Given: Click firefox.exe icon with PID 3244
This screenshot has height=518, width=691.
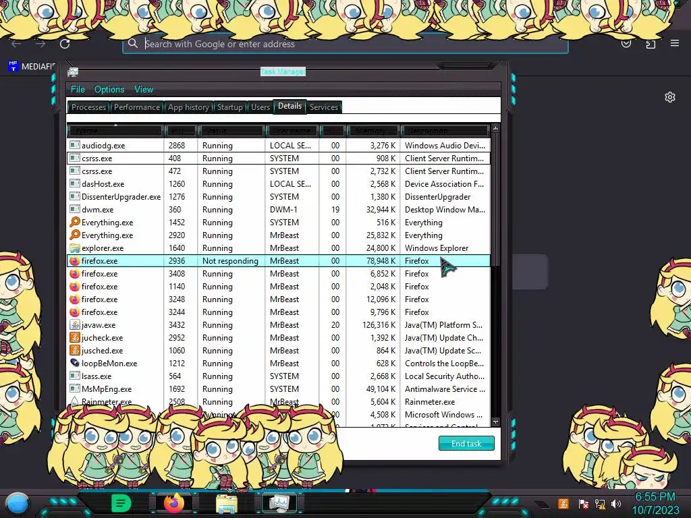Looking at the screenshot, I should pyautogui.click(x=75, y=312).
